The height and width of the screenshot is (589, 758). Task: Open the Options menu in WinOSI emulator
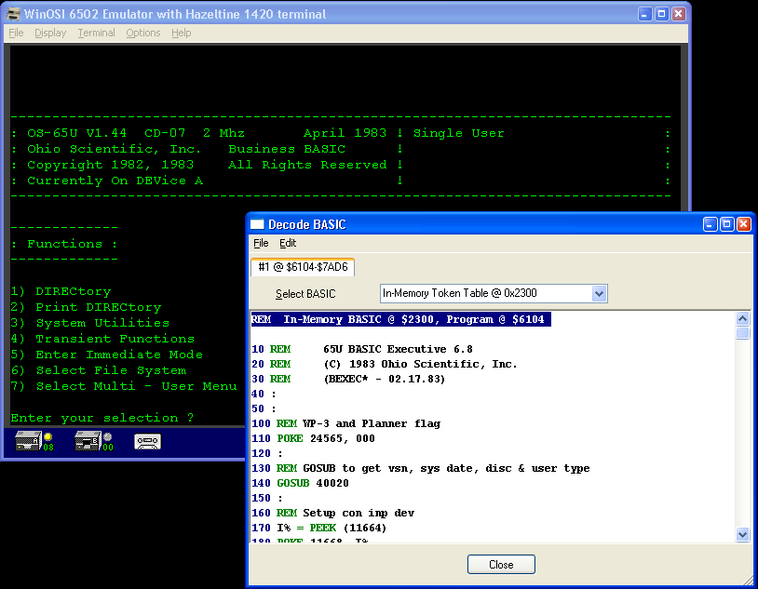click(143, 33)
